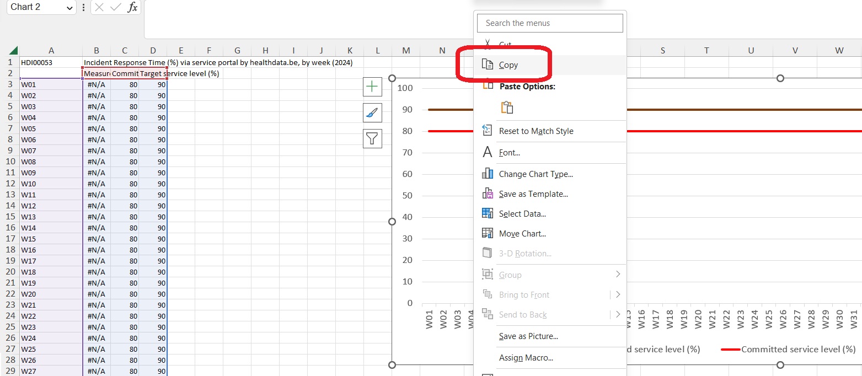
Task: Open the Chart Styles paintbrush icon
Action: point(372,112)
